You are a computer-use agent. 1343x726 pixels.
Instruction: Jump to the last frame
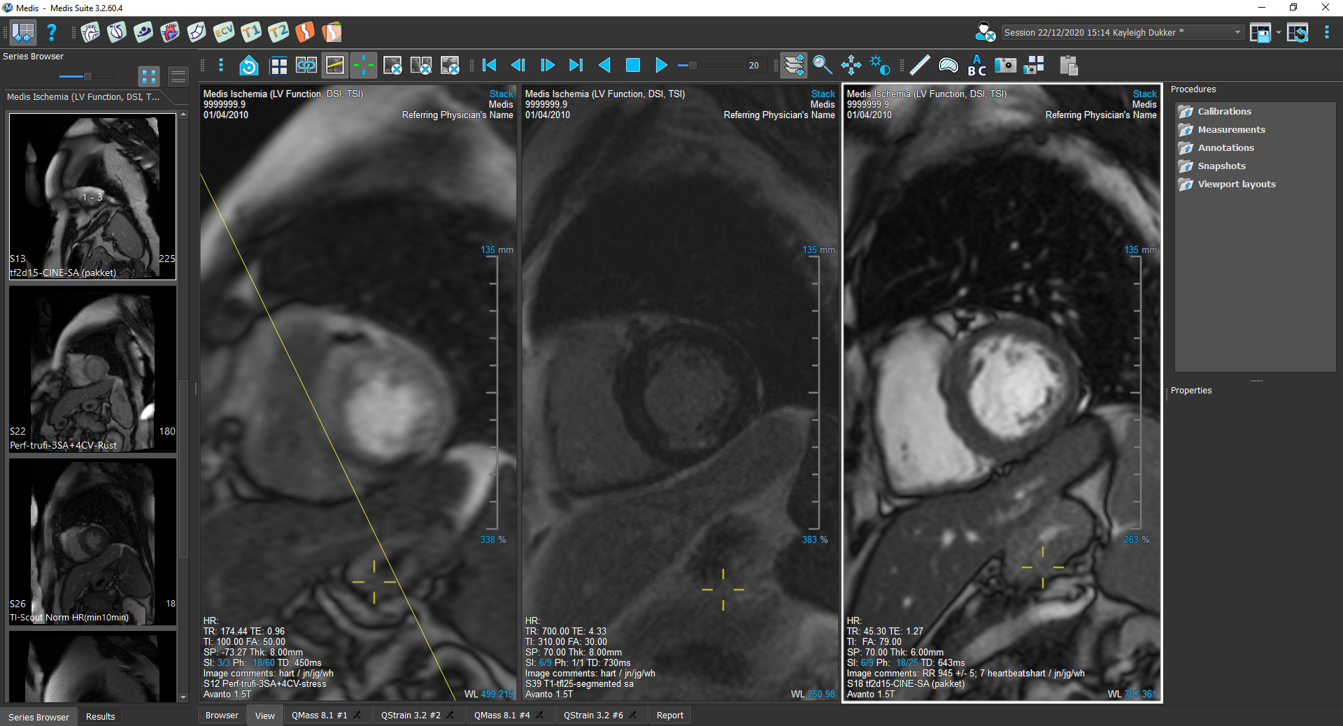[576, 66]
